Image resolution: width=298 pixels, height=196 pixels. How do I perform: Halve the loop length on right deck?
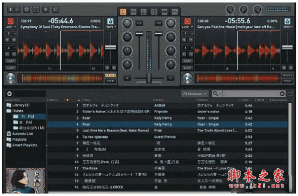coord(184,54)
